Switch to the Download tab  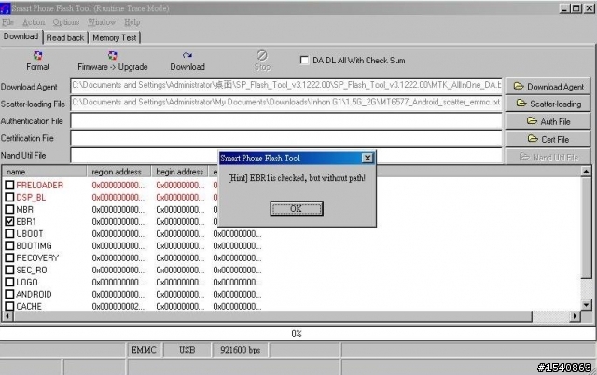(21, 36)
